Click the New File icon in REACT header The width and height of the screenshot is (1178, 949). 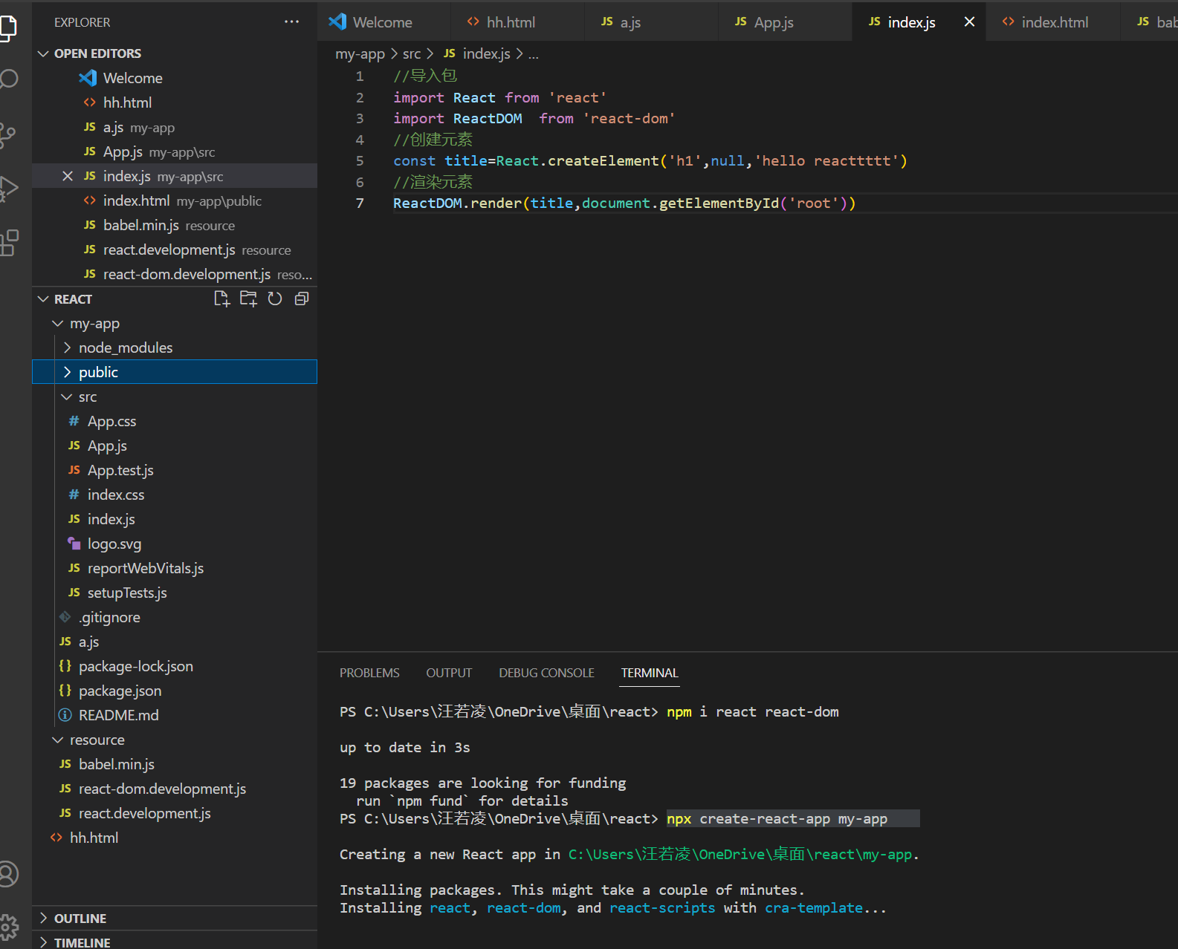tap(221, 299)
